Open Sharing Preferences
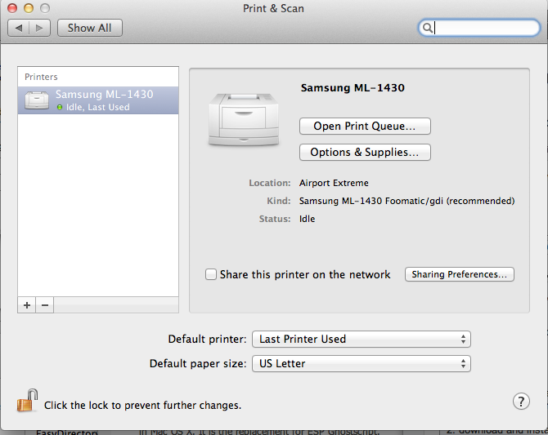548x435 pixels. (x=459, y=274)
